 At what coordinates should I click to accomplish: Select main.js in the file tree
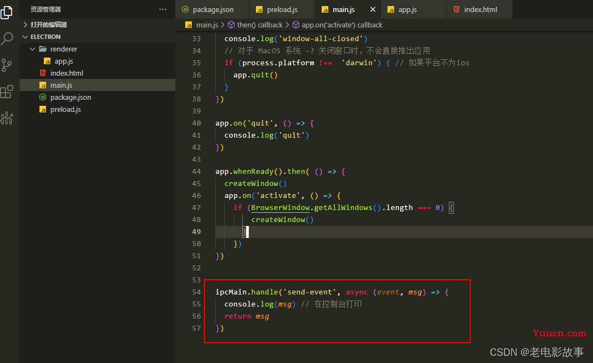pyautogui.click(x=98, y=85)
